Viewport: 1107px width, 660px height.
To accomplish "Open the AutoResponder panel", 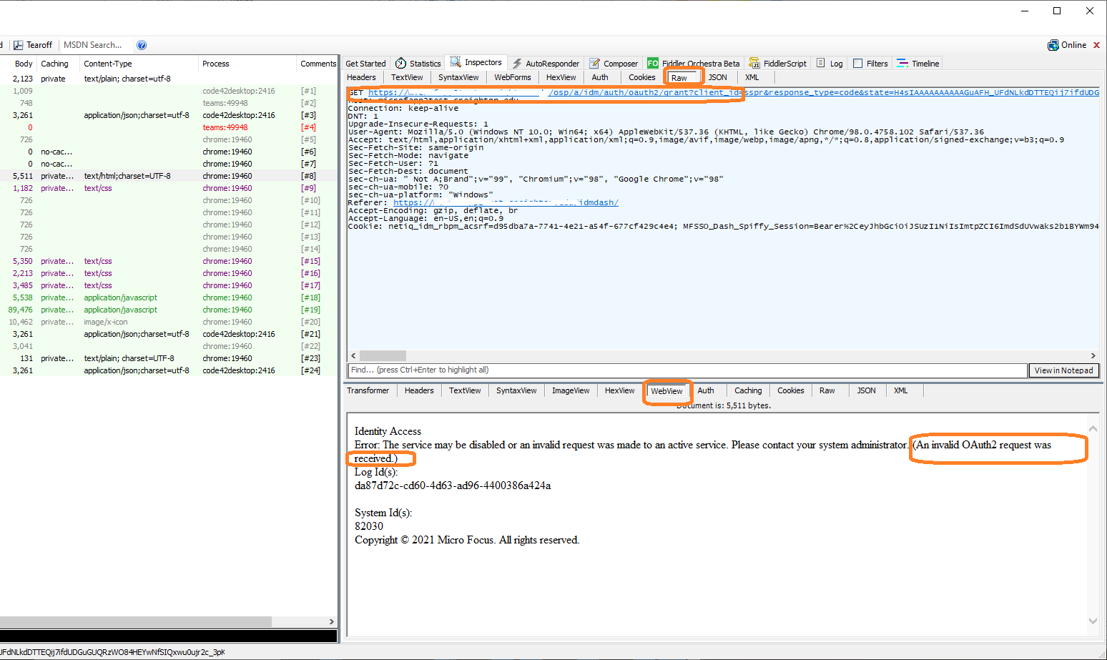I will [546, 63].
